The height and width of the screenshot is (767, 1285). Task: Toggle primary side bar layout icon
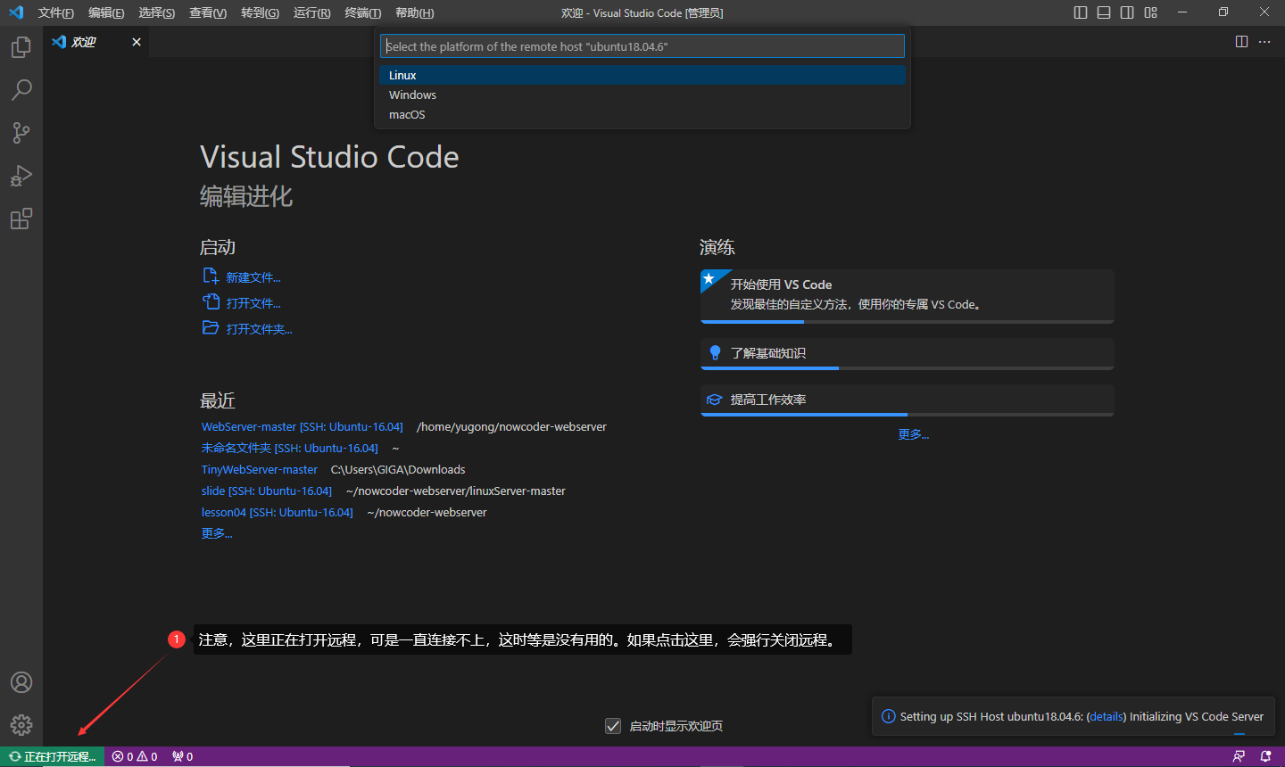pos(1081,12)
